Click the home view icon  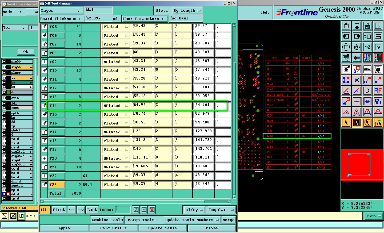point(367,26)
